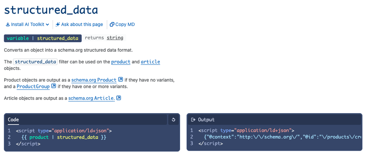Viewport: 366px width, 156px height.
Task: Click the external link icon after schema.org Article
Action: point(119,98)
